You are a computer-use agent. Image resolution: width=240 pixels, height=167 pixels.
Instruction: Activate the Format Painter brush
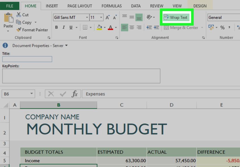pyautogui.click(x=32, y=30)
